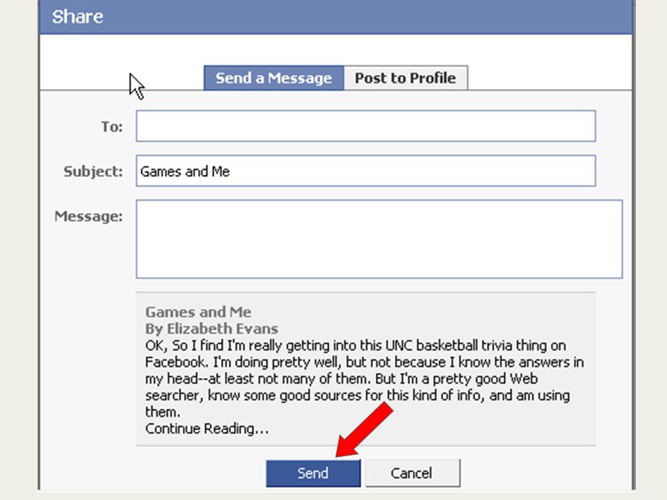Open the Post to Profile tab
Viewport: 667px width, 500px height.
406,78
